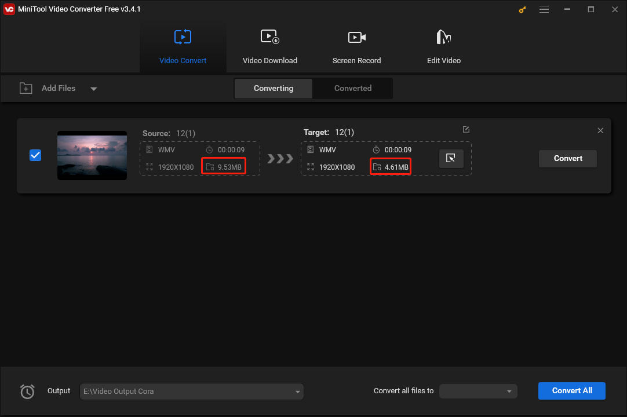Image resolution: width=627 pixels, height=417 pixels.
Task: Click the target resolution 1920X1080
Action: [337, 167]
